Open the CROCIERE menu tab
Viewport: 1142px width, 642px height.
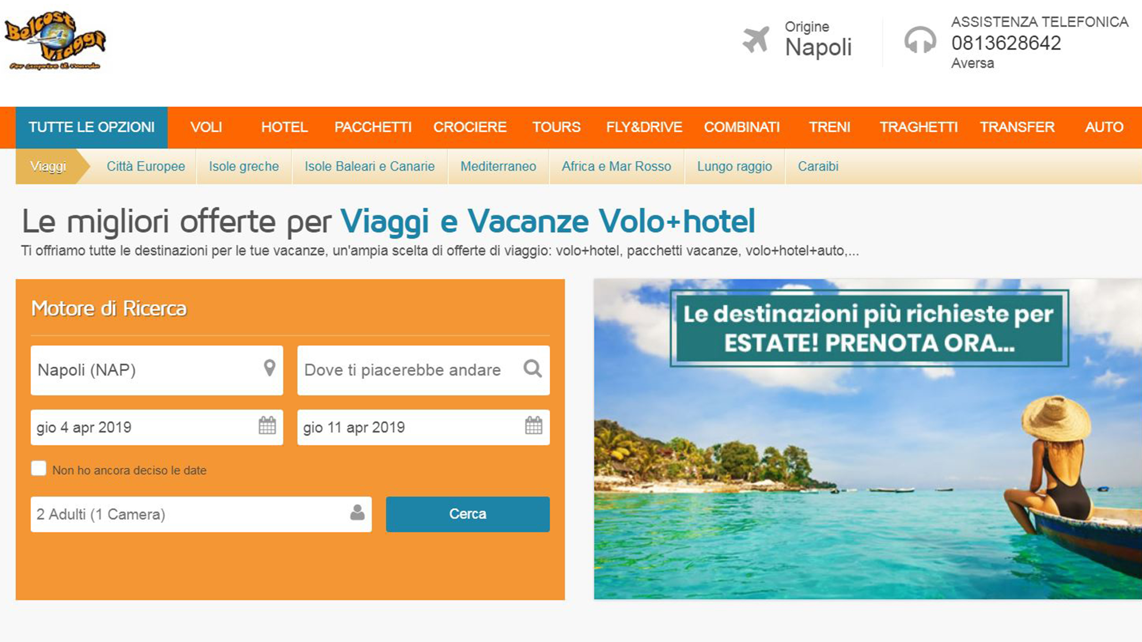click(x=470, y=127)
